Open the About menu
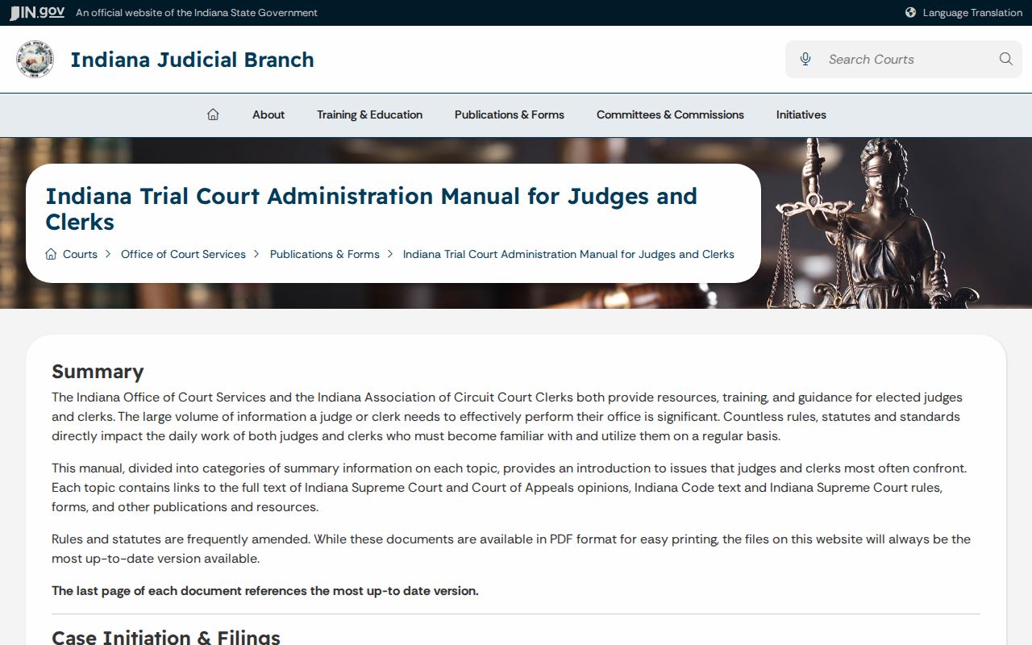 point(268,114)
